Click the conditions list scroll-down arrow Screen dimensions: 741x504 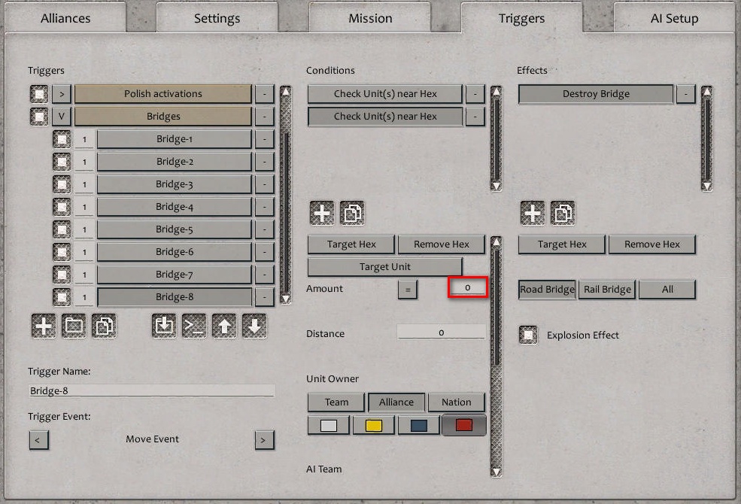click(497, 186)
